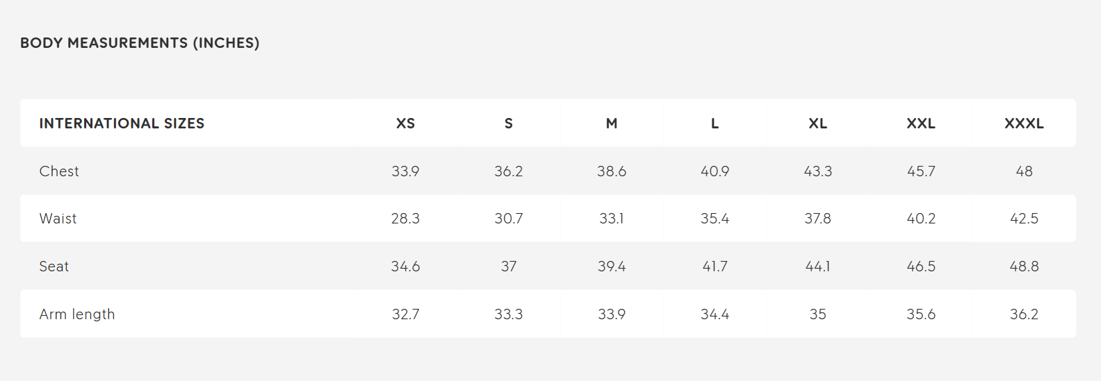Image resolution: width=1101 pixels, height=381 pixels.
Task: Select the chest value 38.6
Action: tap(612, 171)
